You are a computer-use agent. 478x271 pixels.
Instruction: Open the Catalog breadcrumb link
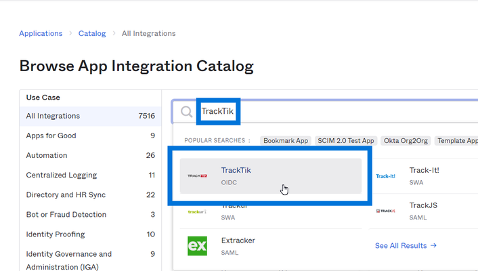[92, 33]
